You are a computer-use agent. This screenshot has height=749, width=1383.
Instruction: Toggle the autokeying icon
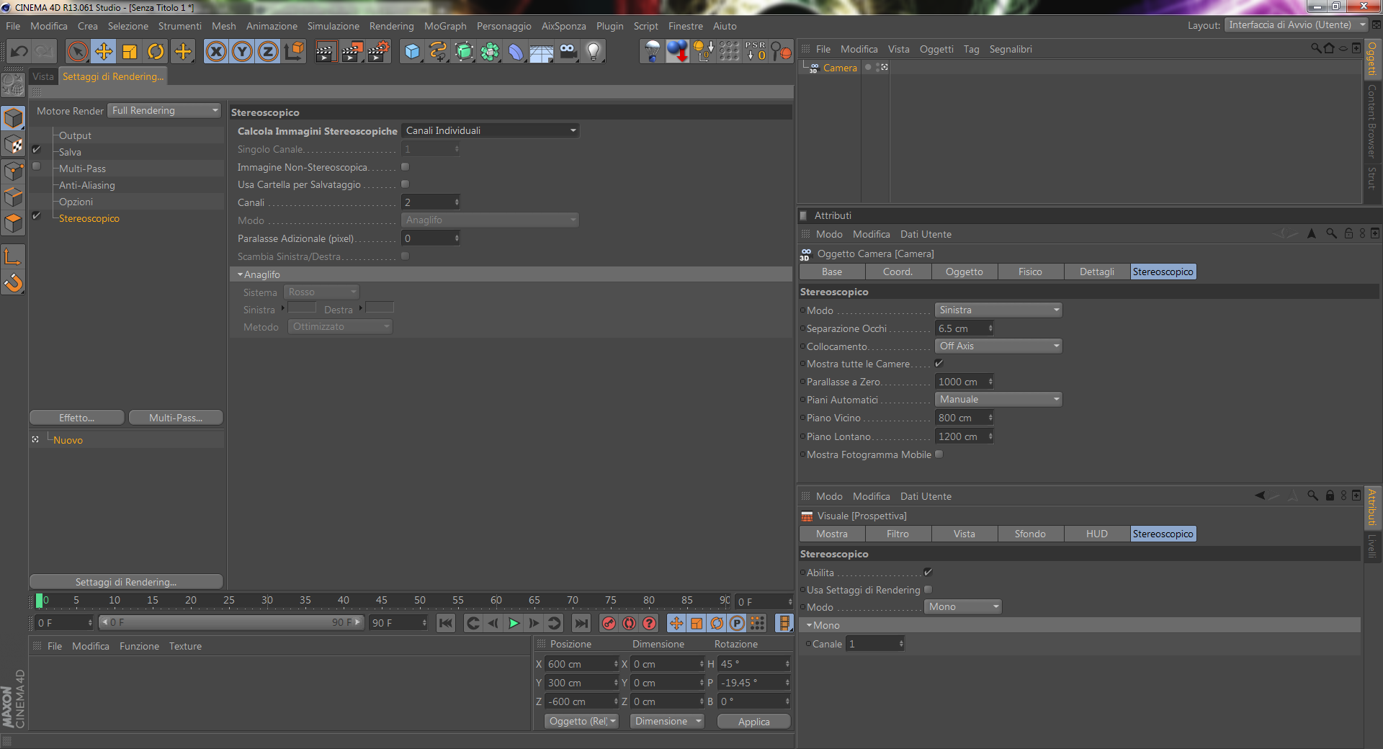629,624
